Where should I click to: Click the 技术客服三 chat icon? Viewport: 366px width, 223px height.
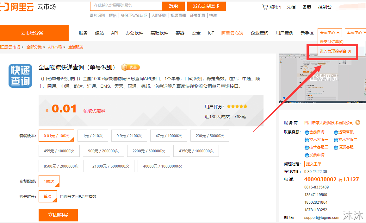(307, 147)
